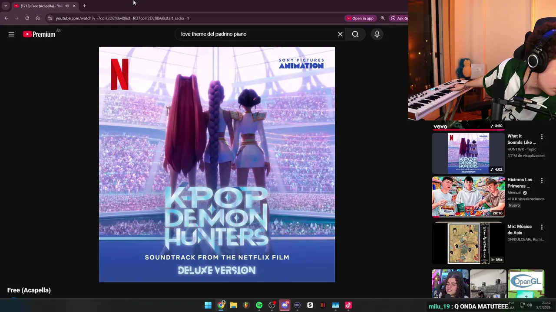This screenshot has height=312, width=556.
Task: Click the Ask Gemini button
Action: [399, 18]
